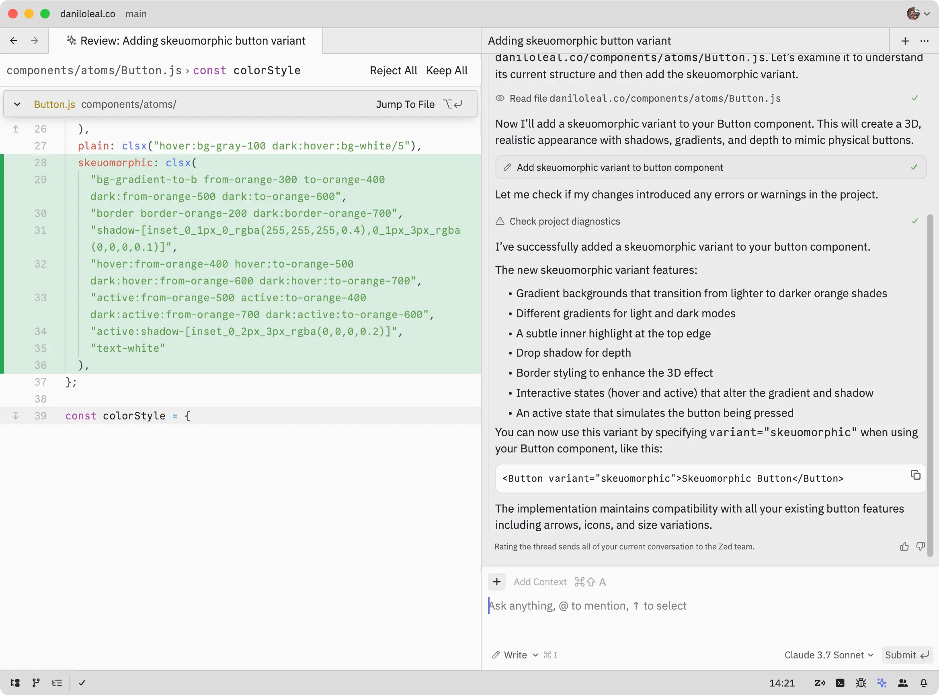Open the git branch panel icon
Viewport: 939px width, 695px height.
(x=36, y=683)
